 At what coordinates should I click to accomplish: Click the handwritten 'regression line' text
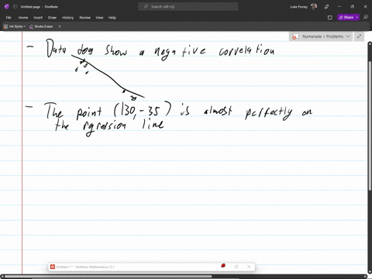123,126
